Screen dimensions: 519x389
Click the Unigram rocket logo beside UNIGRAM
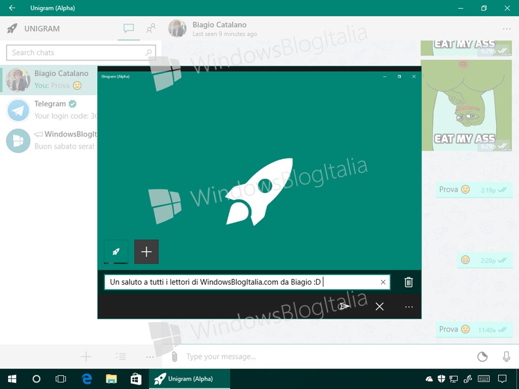[12, 29]
